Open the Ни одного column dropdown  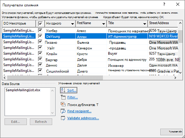coord(73,24)
